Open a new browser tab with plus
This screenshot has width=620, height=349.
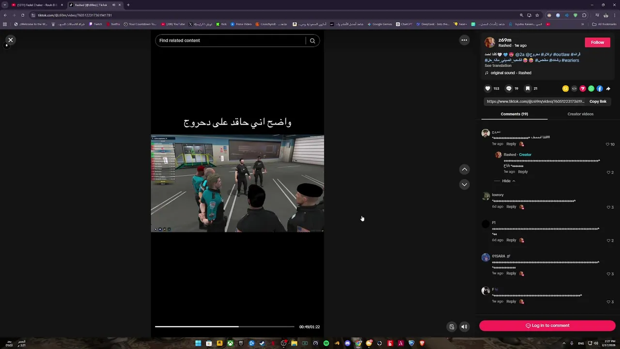pyautogui.click(x=128, y=5)
